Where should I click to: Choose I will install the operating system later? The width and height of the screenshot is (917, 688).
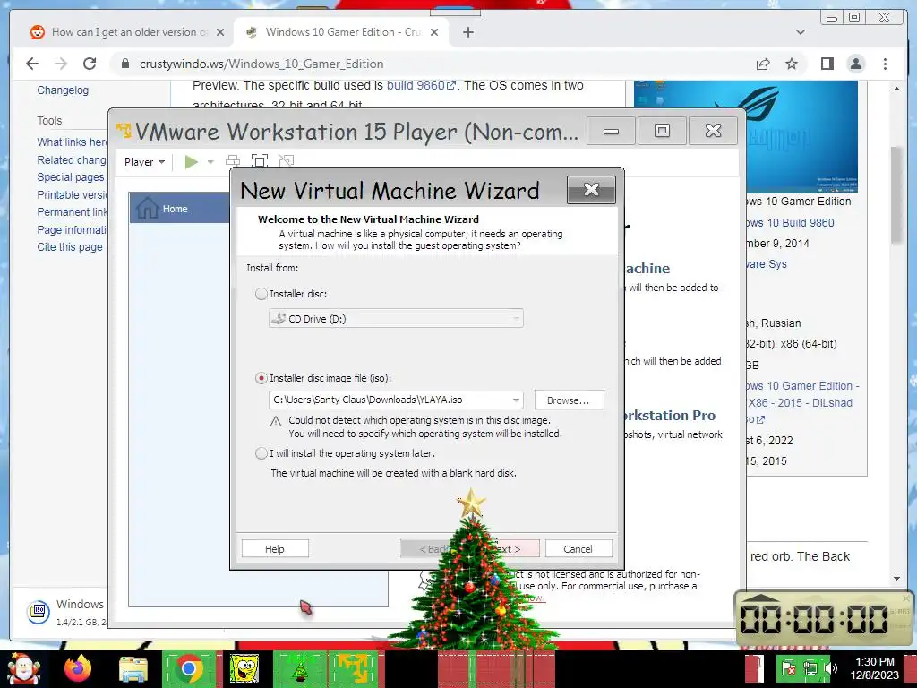tap(261, 453)
